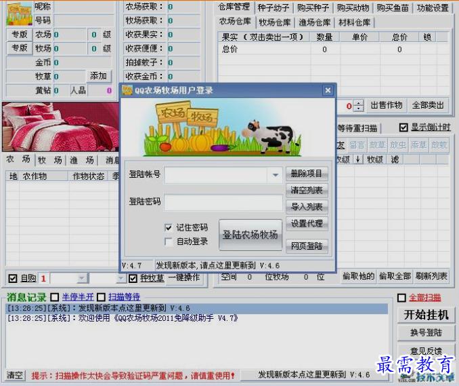Select the 材料仓库 sub-tab
The image size is (459, 386).
(354, 22)
